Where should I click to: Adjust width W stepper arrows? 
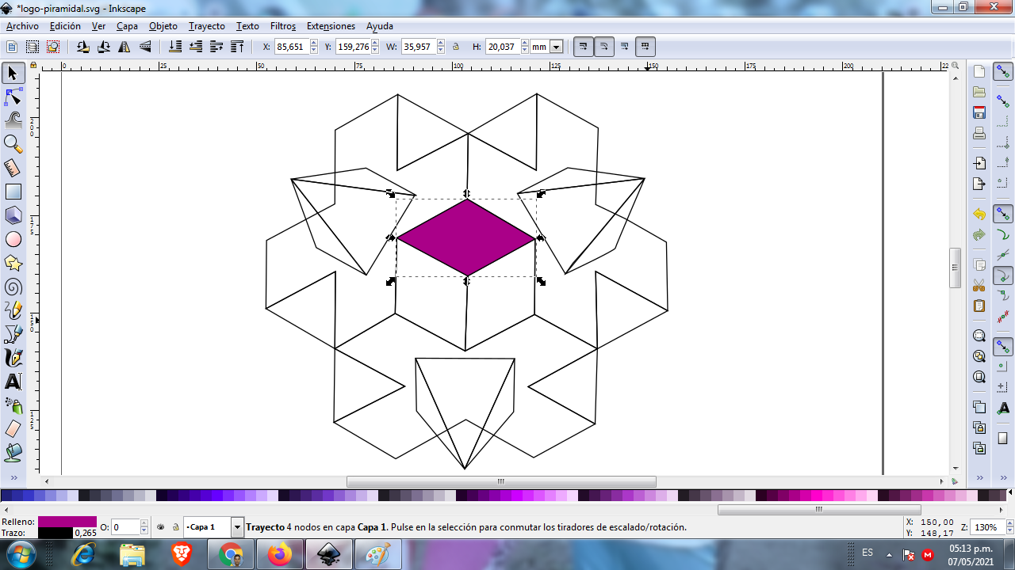tap(439, 47)
